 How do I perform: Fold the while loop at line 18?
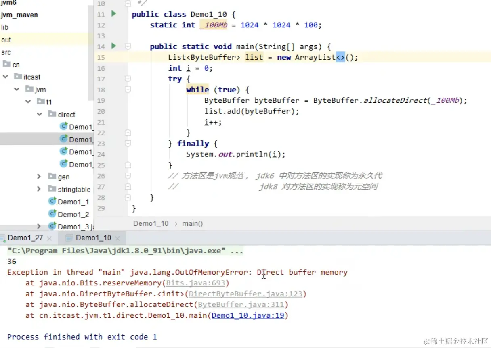coord(128,90)
